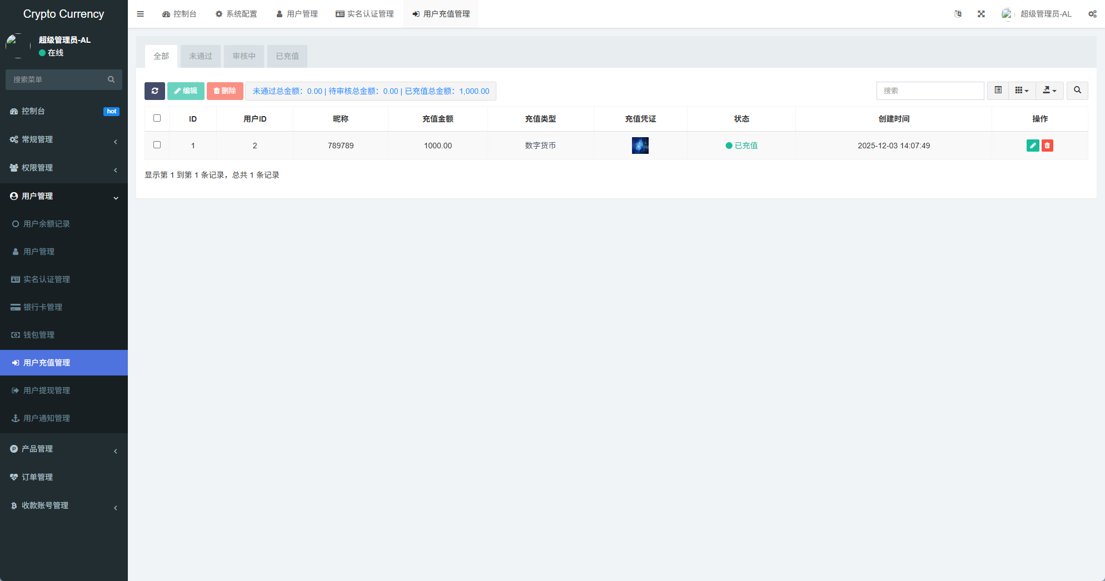
Task: Collapse the 用户管理 sidebar section
Action: click(x=64, y=196)
